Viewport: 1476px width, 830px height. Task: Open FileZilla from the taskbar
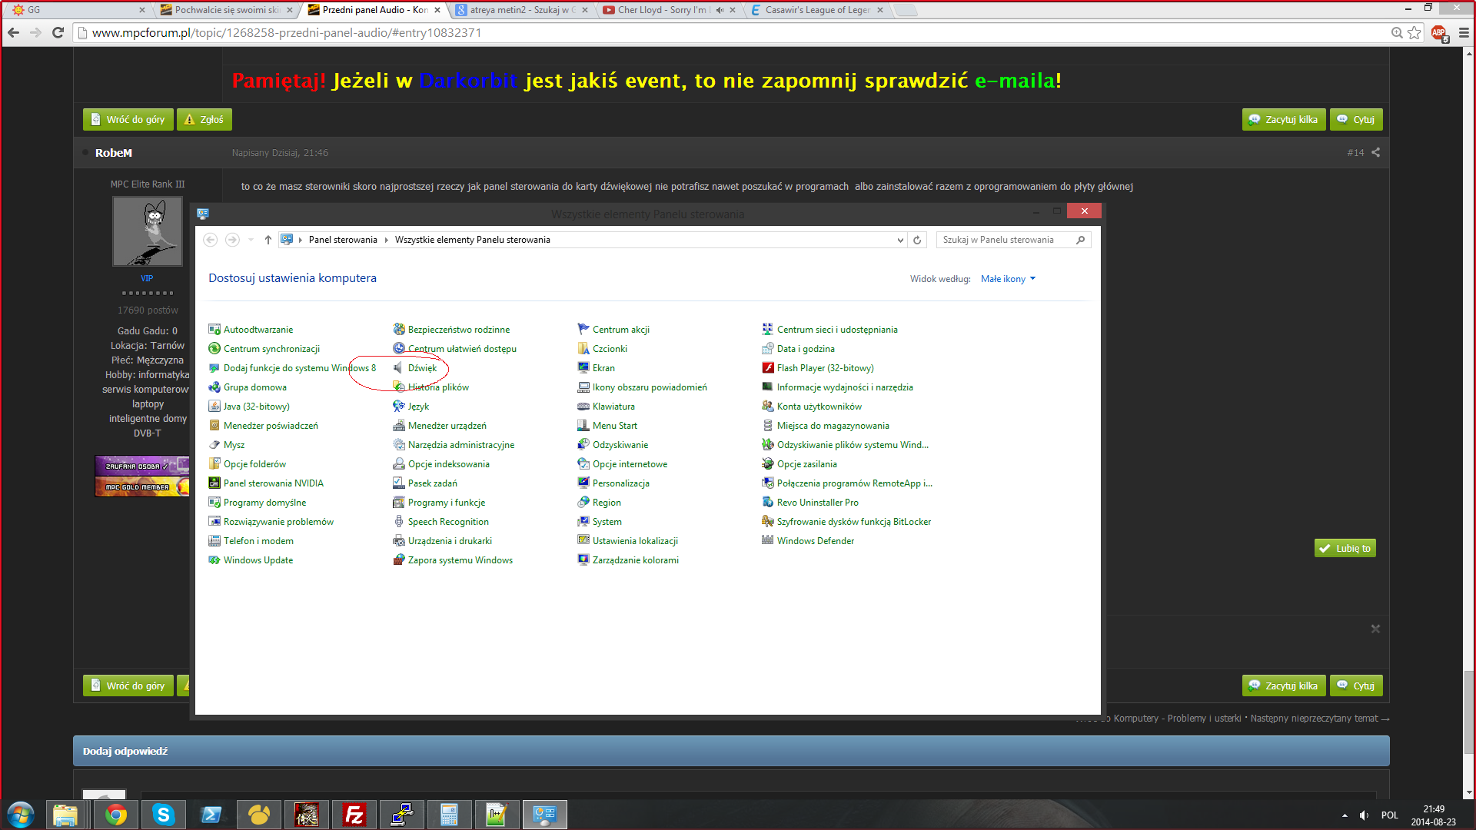(354, 815)
